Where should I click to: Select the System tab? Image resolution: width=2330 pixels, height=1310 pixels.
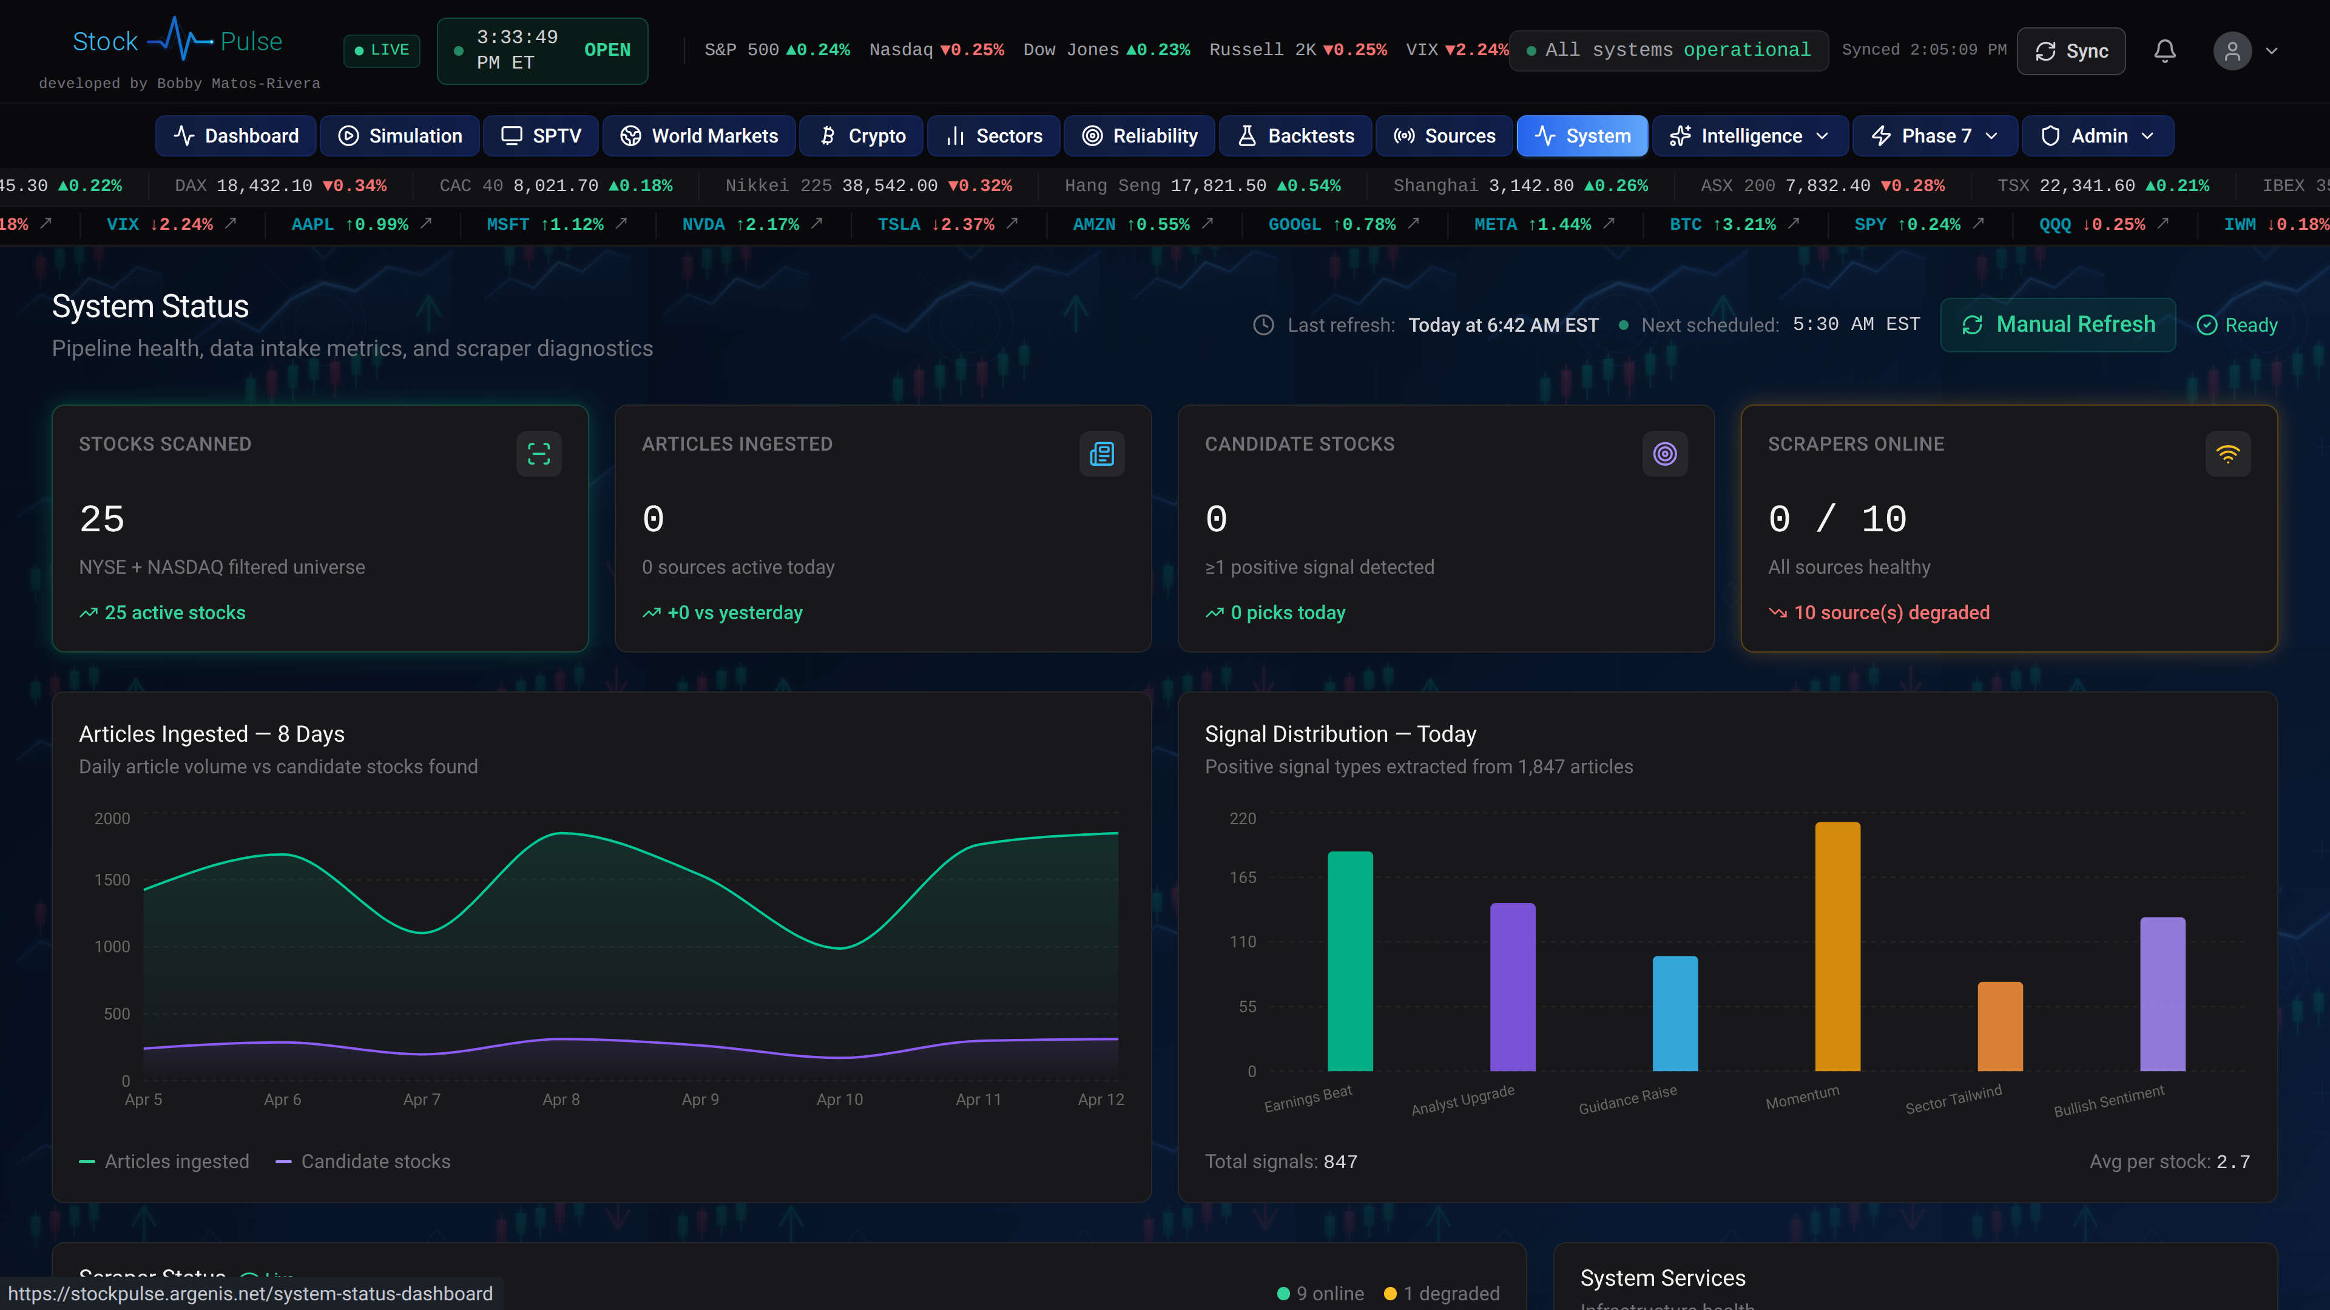[x=1583, y=136]
